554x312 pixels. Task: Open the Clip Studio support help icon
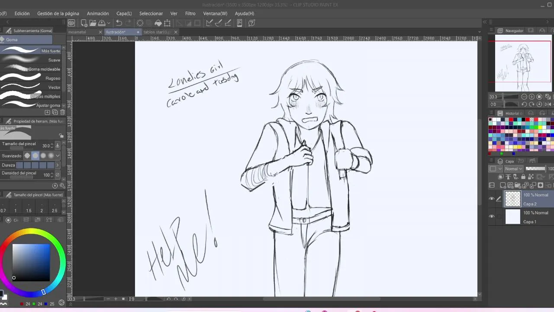point(252,23)
